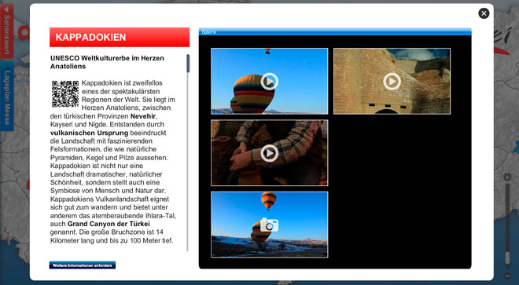Click Weitere Informationen anfordern button

coord(83,265)
